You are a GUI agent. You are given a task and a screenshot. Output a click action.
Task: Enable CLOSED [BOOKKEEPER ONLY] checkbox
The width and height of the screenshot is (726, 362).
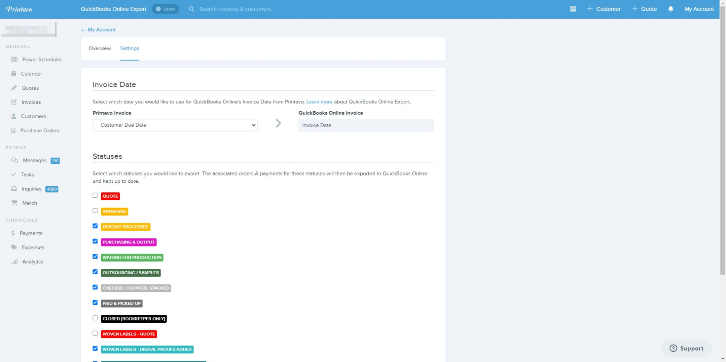point(95,318)
